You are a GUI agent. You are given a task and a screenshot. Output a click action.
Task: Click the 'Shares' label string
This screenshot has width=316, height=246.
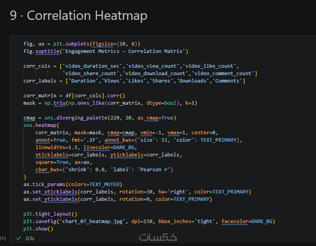coord(161,81)
